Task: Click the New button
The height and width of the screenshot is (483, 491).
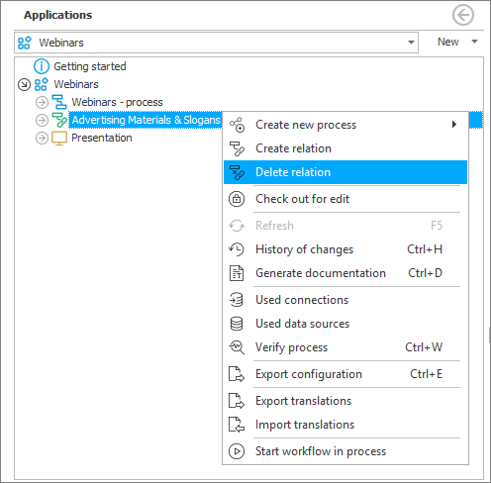Action: click(447, 42)
